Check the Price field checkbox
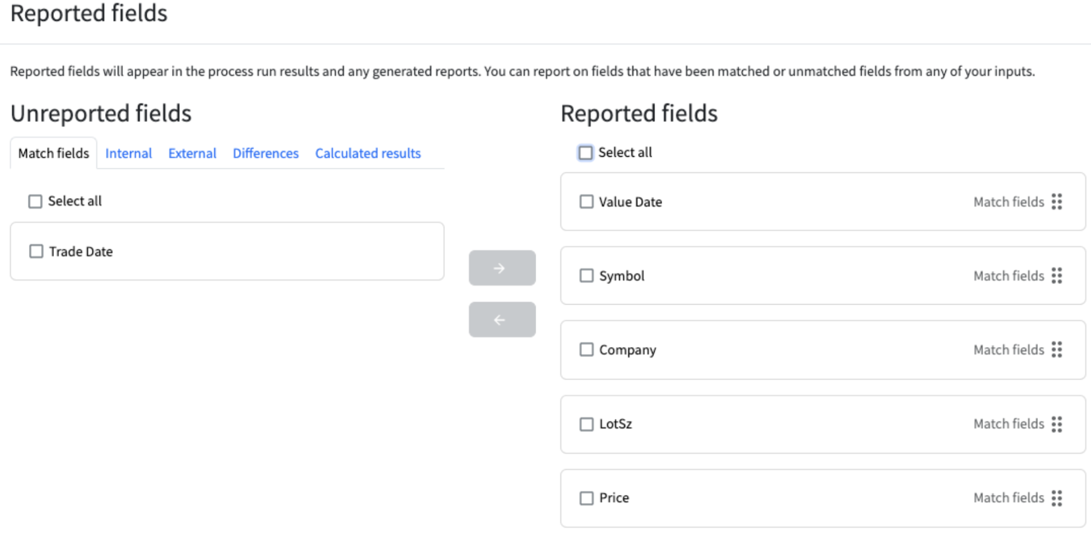 pyautogui.click(x=587, y=498)
